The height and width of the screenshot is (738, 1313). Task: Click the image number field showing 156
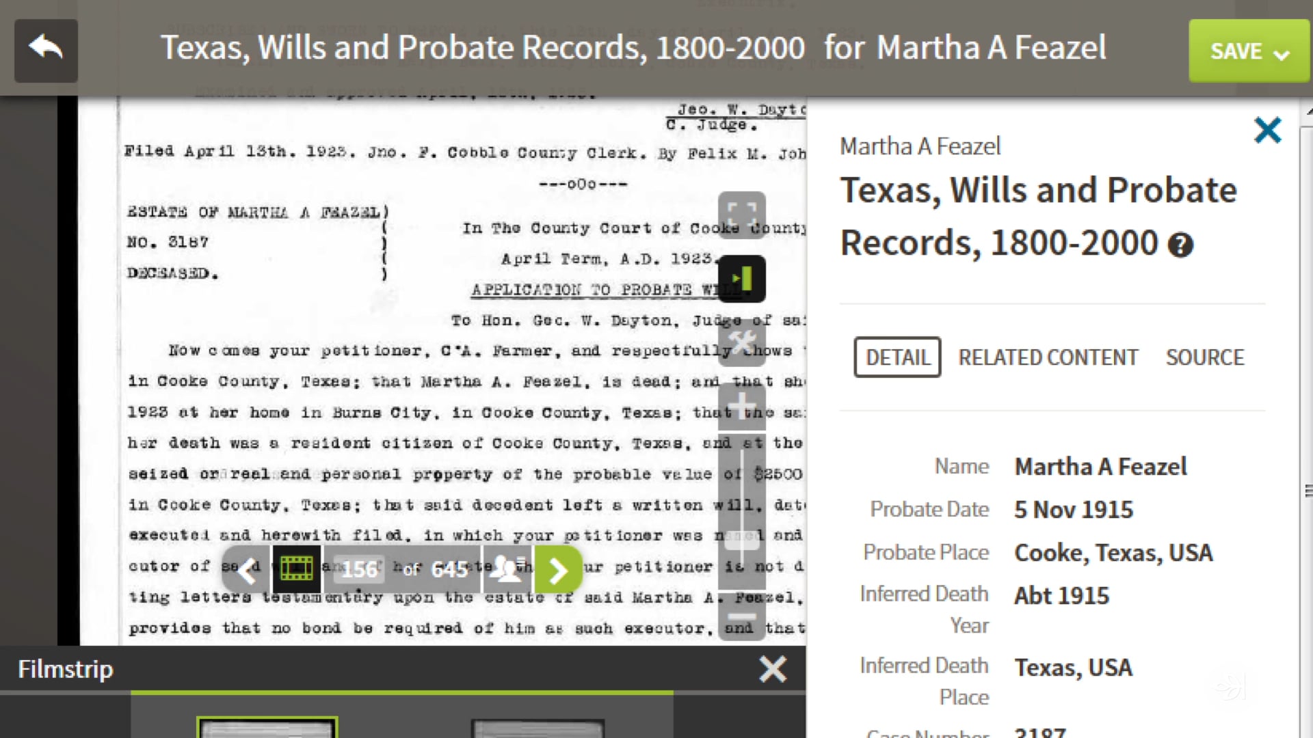359,569
